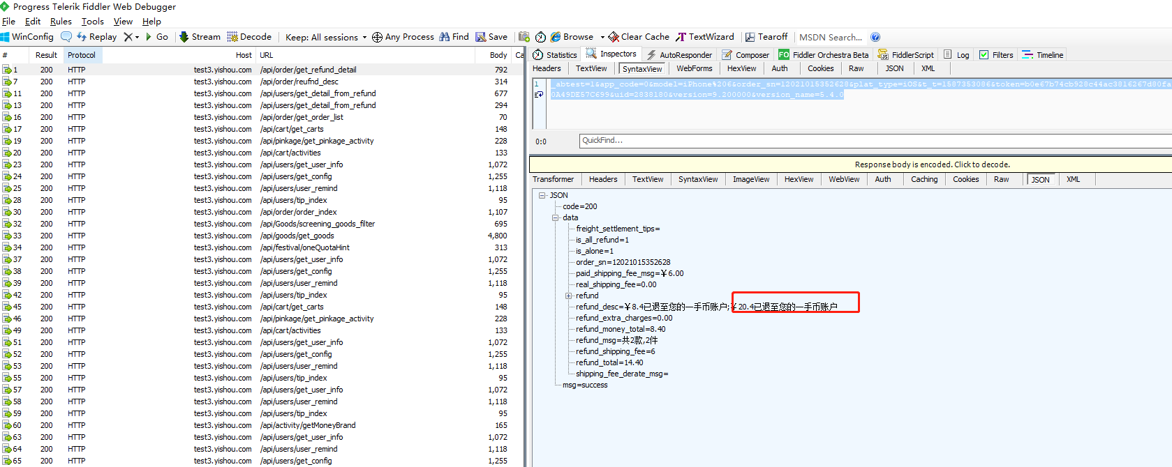Image resolution: width=1172 pixels, height=467 pixels.
Task: Select the request WebForms inspector tab
Action: click(694, 68)
